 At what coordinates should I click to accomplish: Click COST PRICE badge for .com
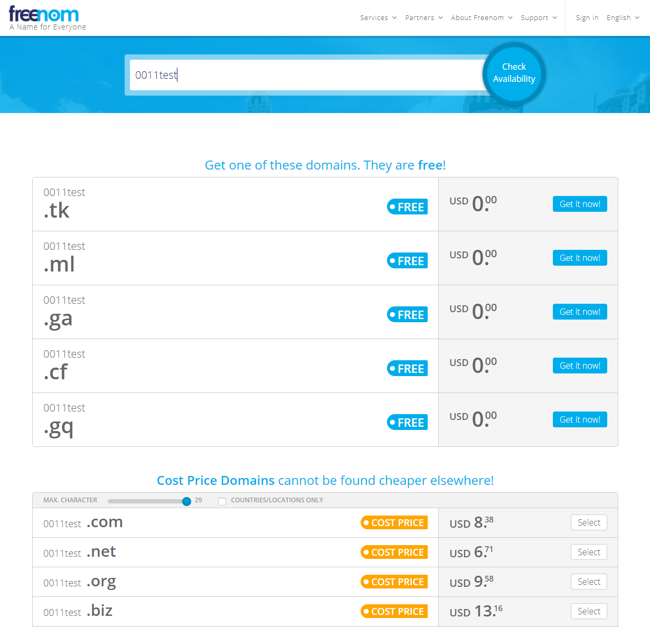click(394, 522)
